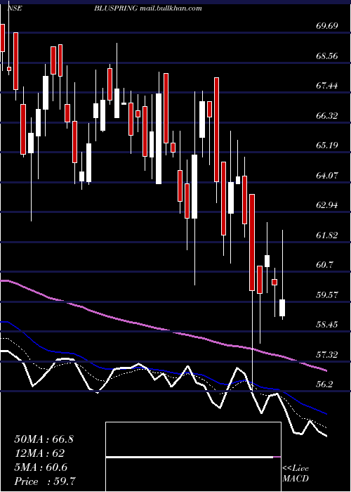Click the BLUSPRING mail.bullkhan.com title
351x492 pixels.
(147, 8)
